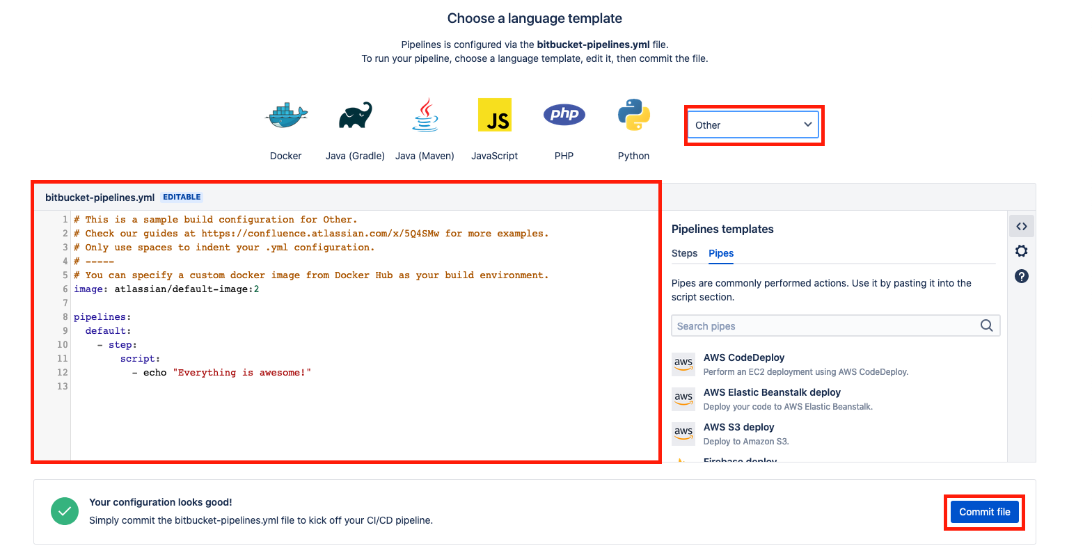The height and width of the screenshot is (555, 1092).
Task: Click the AWS S3 deploy pipe logo
Action: click(x=683, y=433)
